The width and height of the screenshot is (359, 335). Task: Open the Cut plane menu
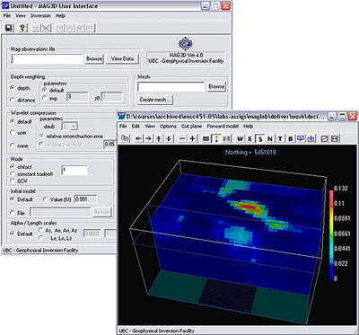coord(191,127)
